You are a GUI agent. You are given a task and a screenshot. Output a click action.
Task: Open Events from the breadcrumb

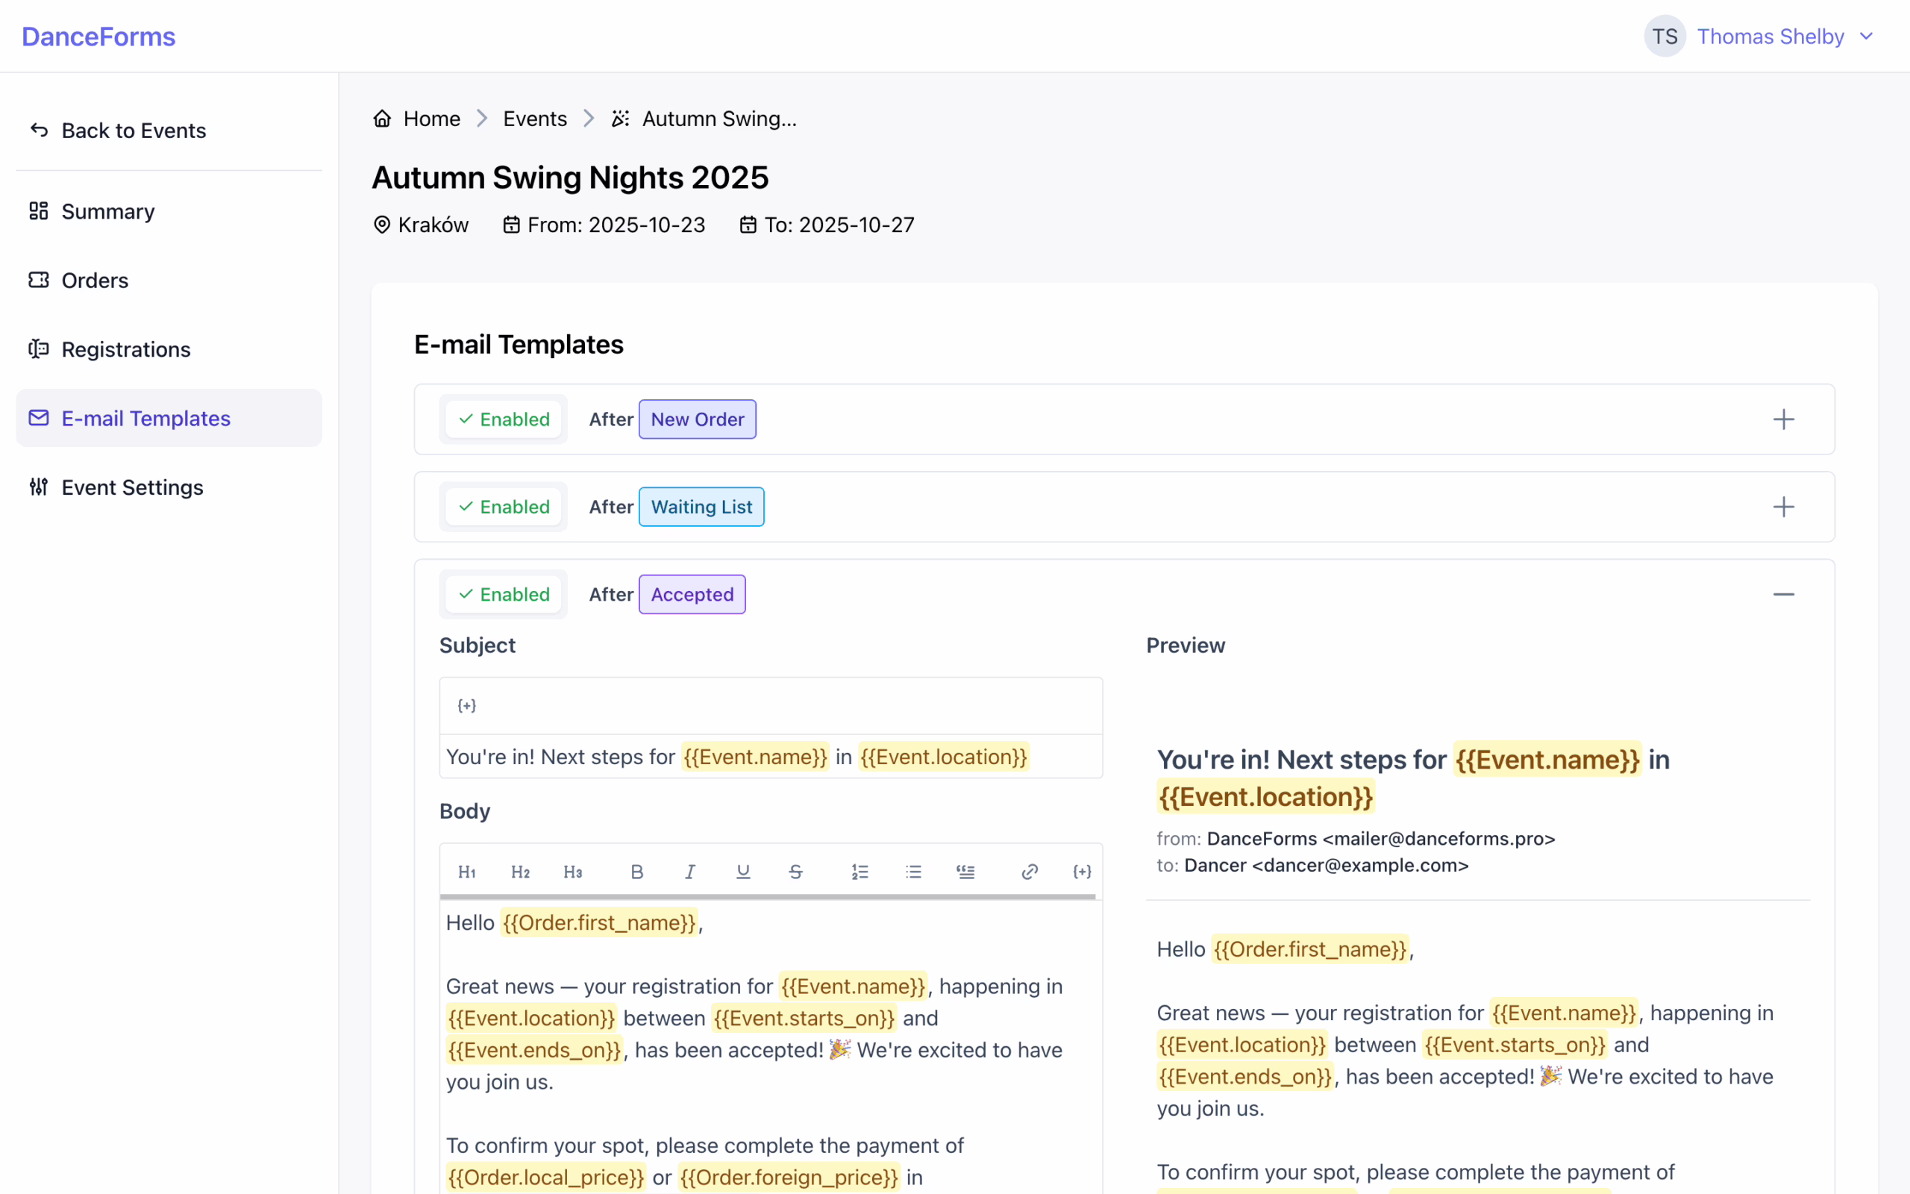click(534, 118)
